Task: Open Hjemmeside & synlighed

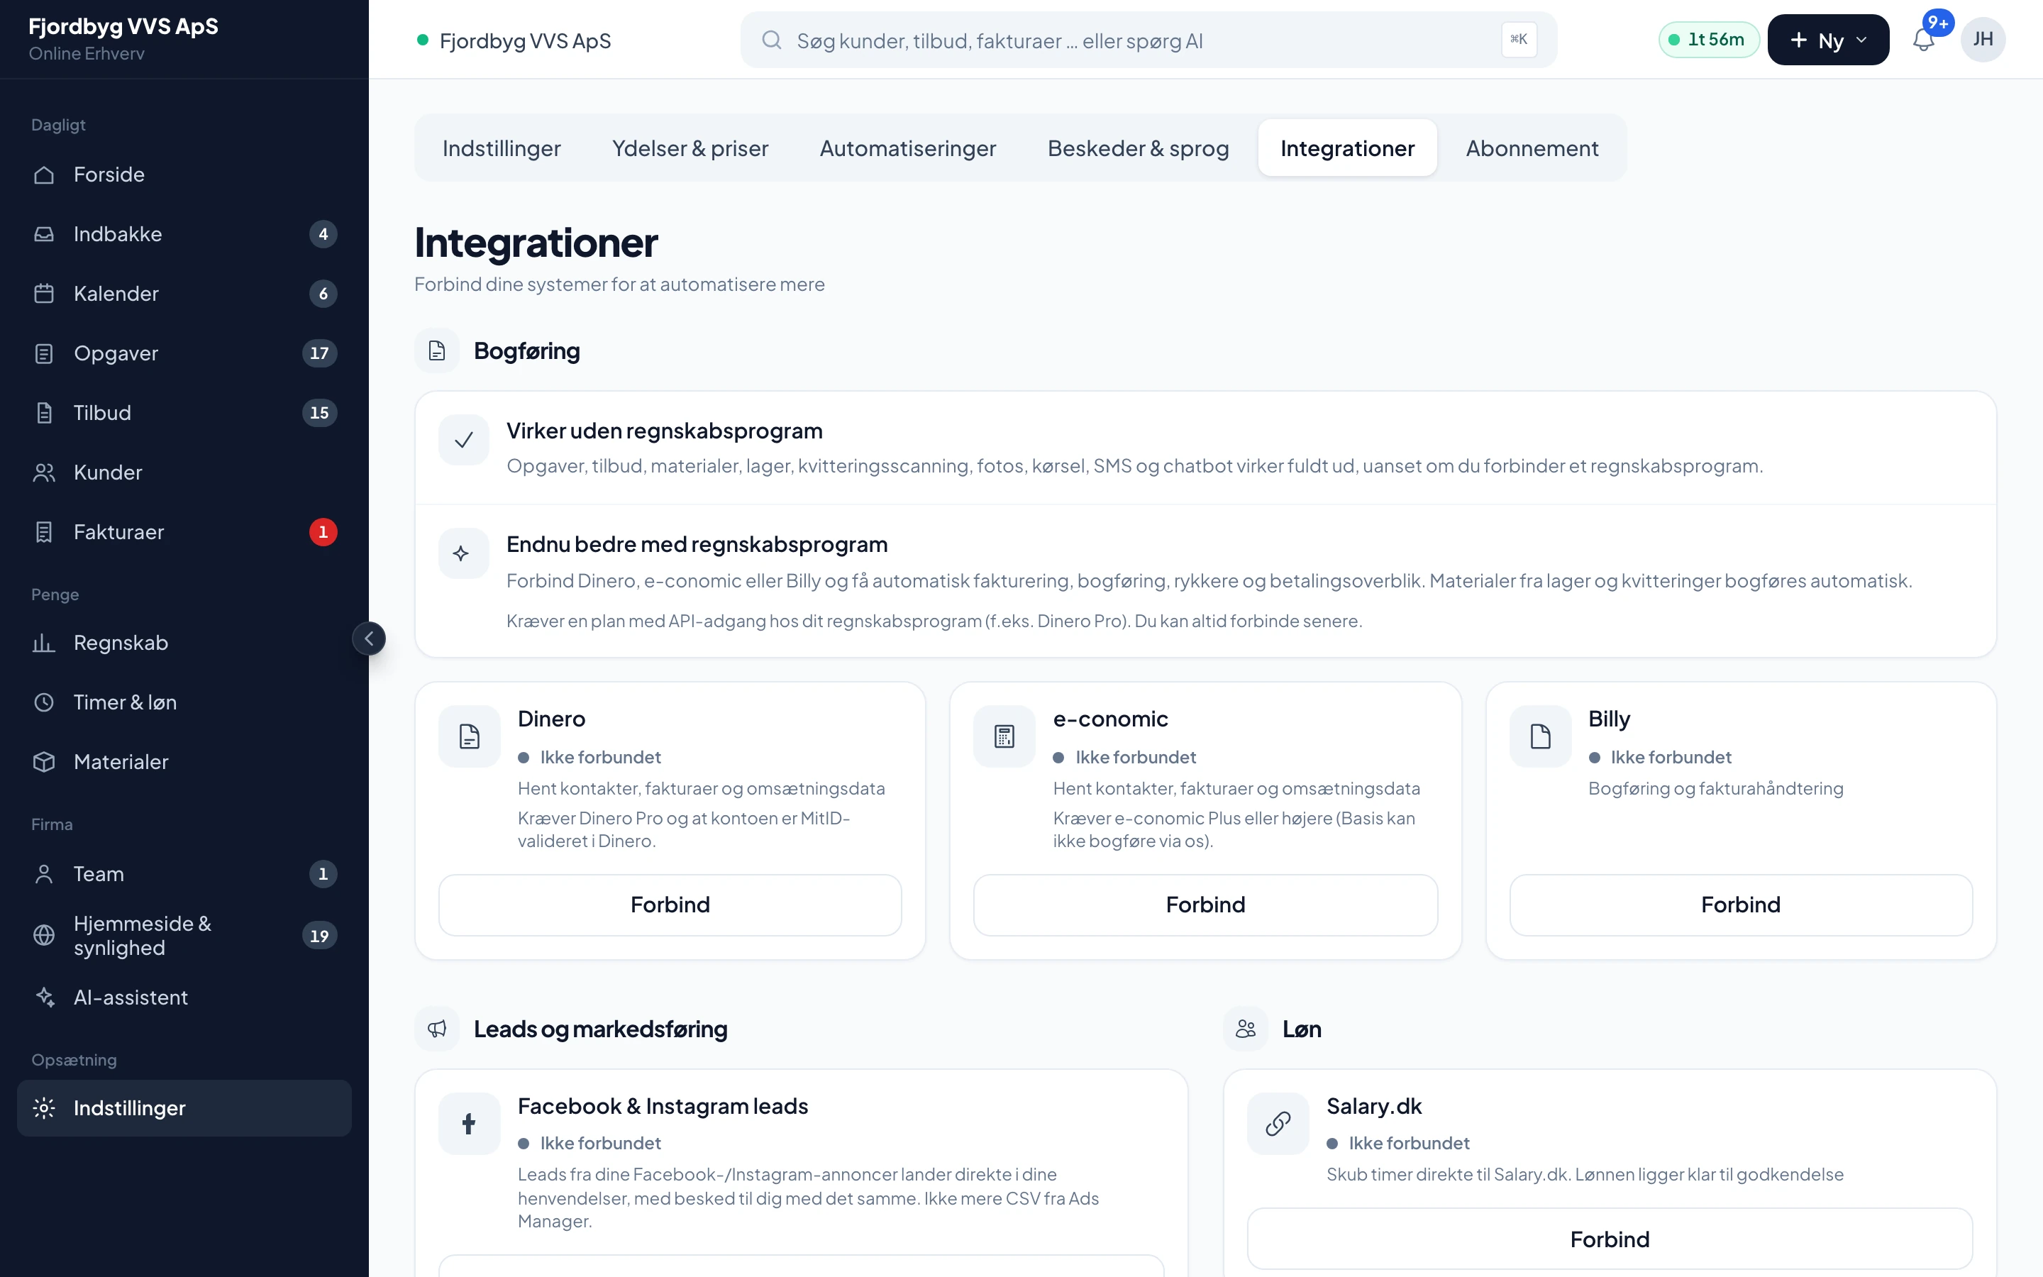Action: tap(184, 935)
